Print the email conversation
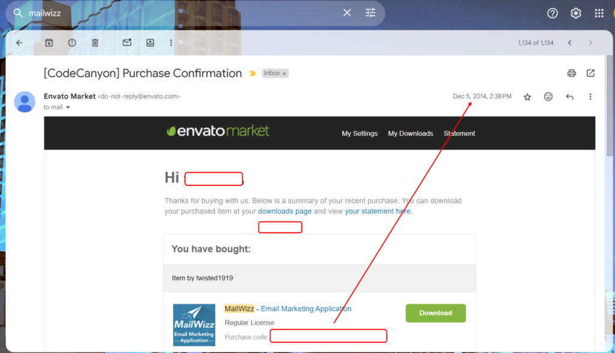 click(572, 73)
